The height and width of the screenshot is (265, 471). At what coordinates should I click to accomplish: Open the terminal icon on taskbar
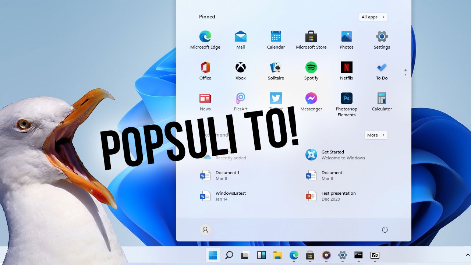[x=358, y=255]
